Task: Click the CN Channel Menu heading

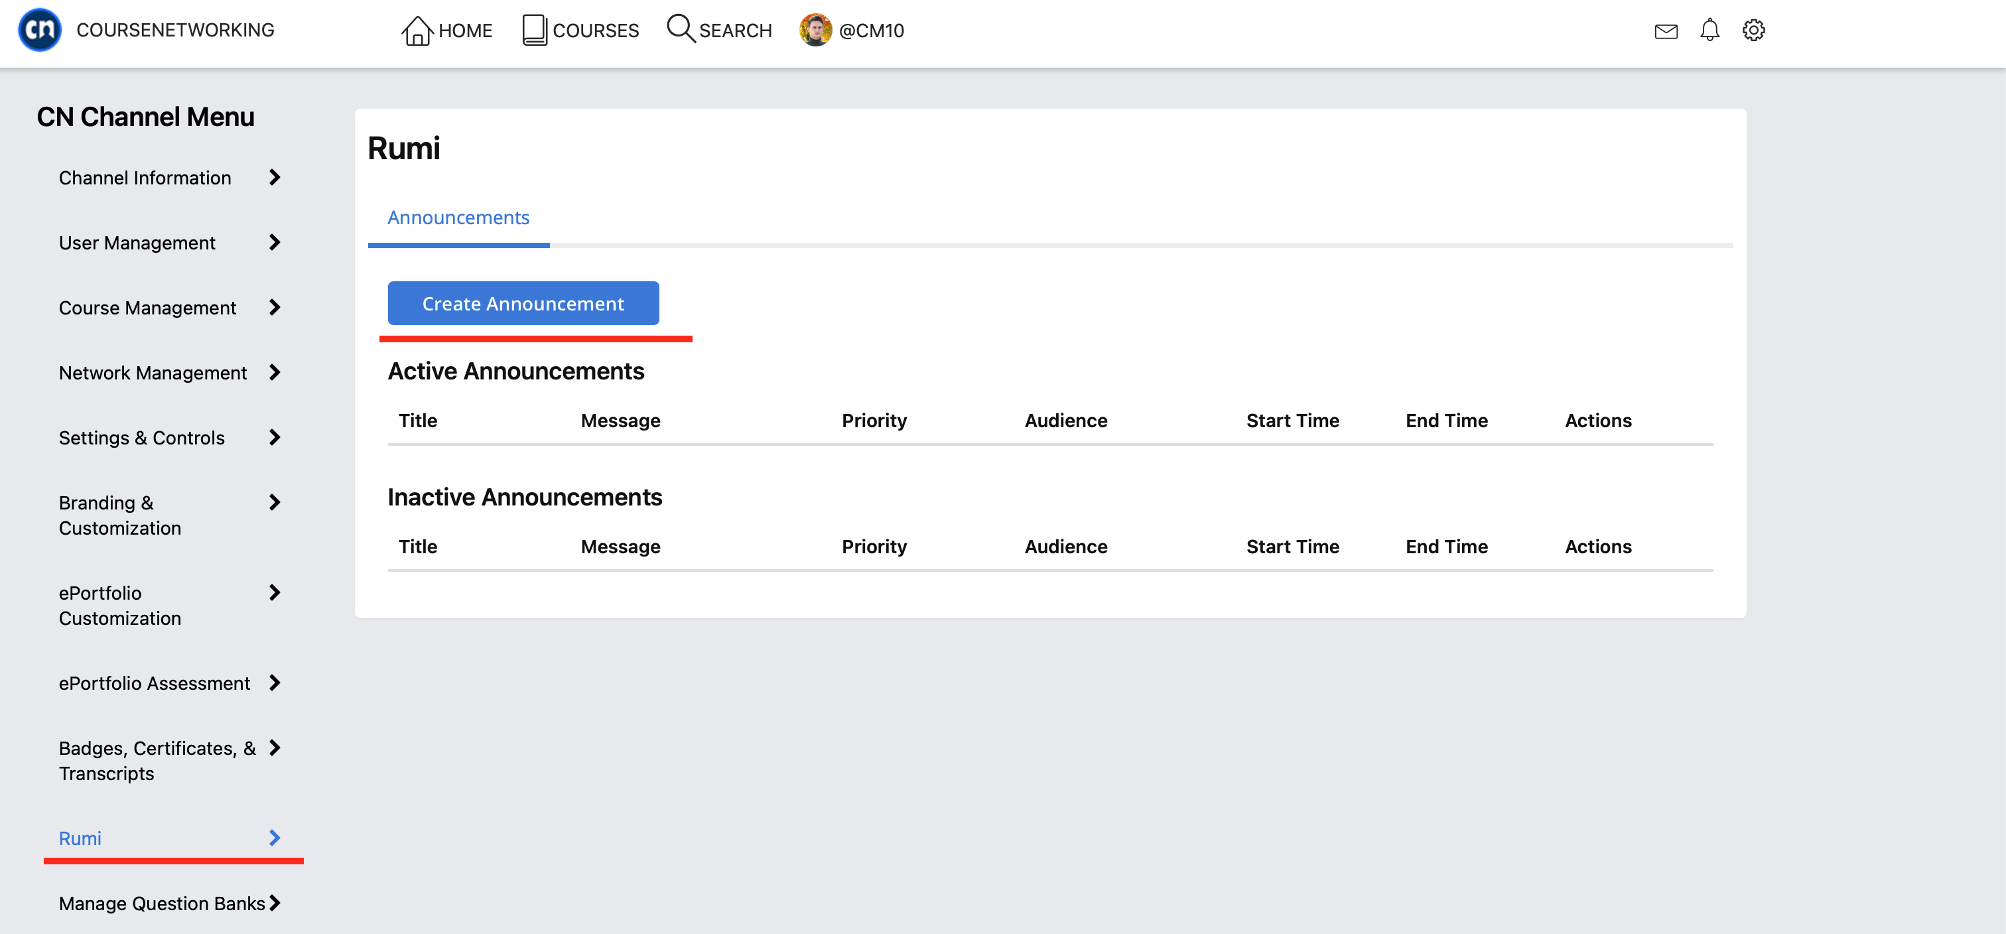Action: [x=146, y=116]
